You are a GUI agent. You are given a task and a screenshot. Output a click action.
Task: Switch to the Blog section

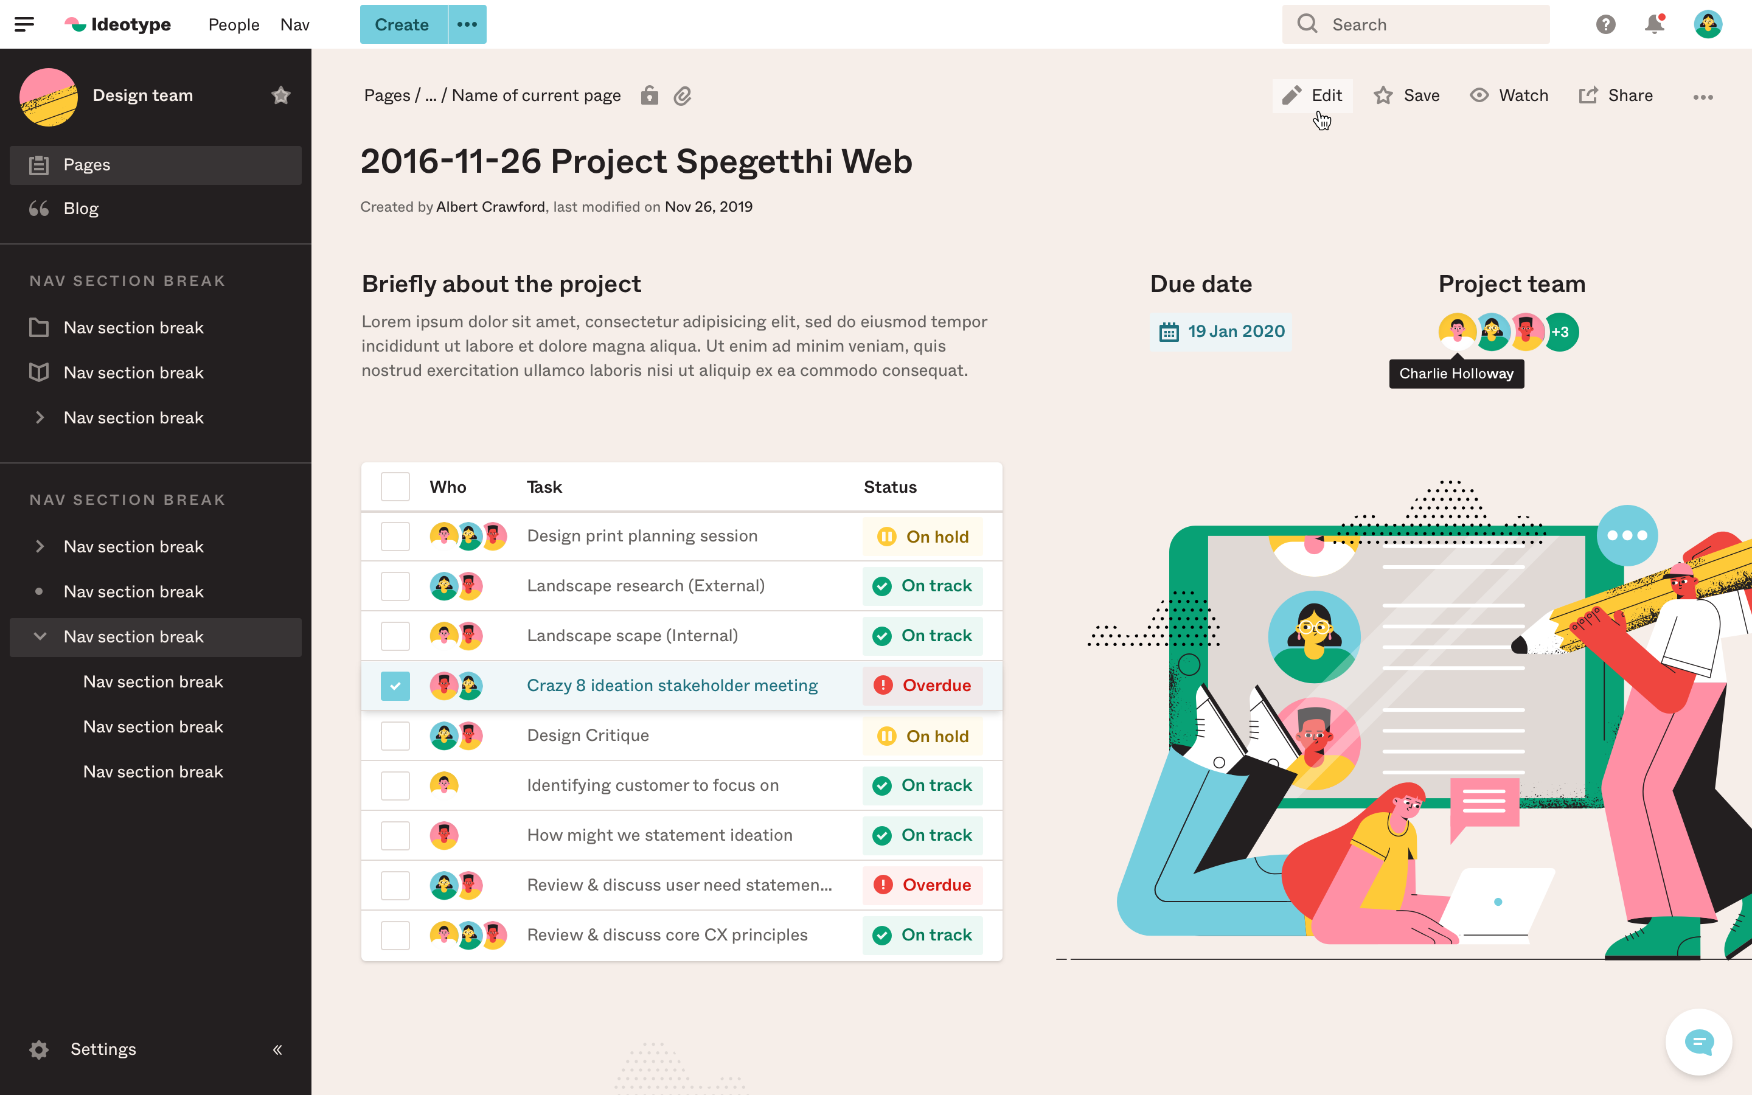point(80,208)
